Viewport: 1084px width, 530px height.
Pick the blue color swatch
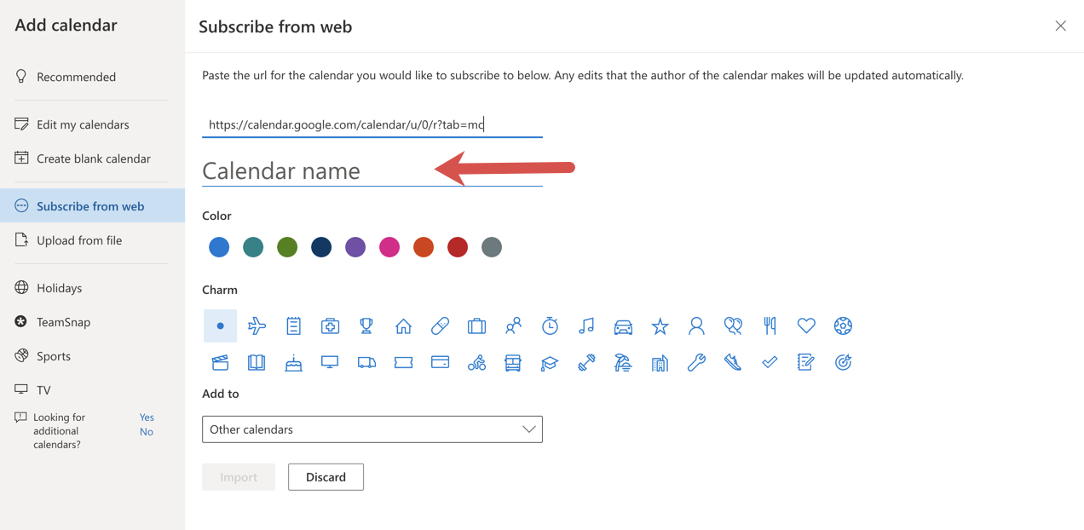coord(219,247)
